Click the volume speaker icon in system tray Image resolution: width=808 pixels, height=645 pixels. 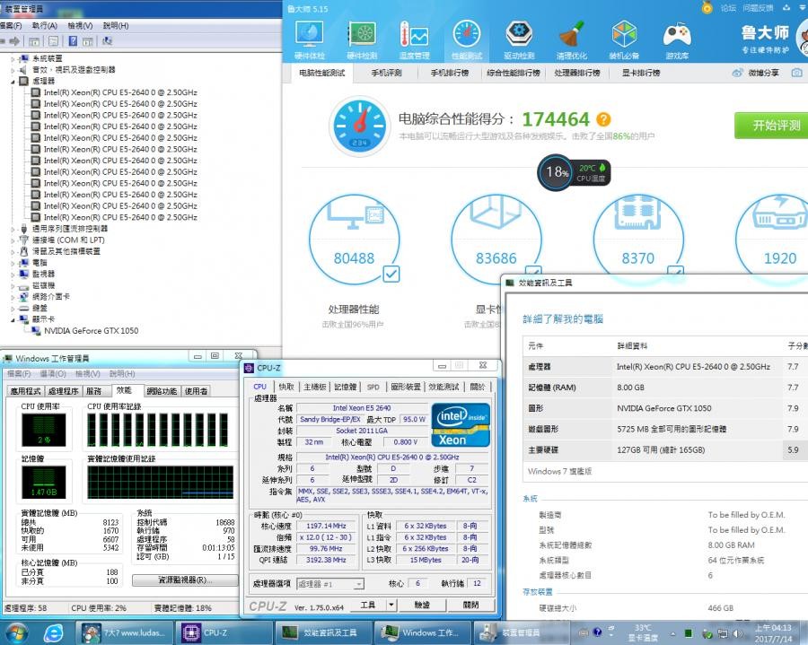click(738, 633)
